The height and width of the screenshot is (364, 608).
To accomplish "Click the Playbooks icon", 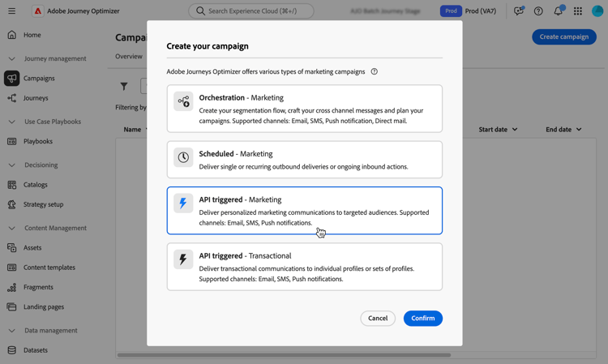I will (11, 142).
